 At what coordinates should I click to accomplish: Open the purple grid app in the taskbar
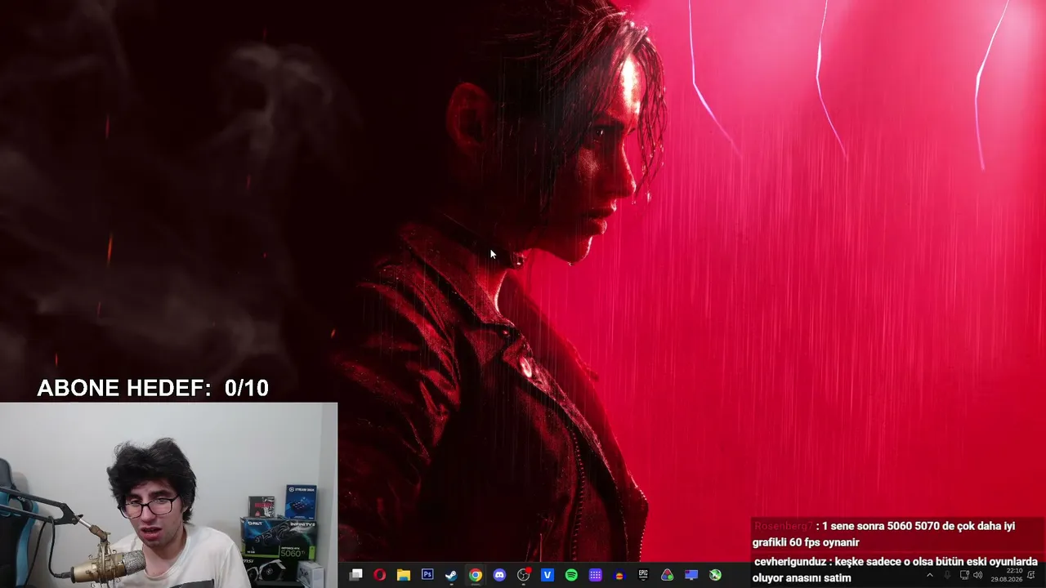[596, 575]
